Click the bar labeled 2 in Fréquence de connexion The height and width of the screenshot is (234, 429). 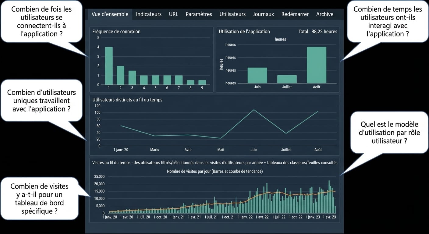tap(120, 75)
